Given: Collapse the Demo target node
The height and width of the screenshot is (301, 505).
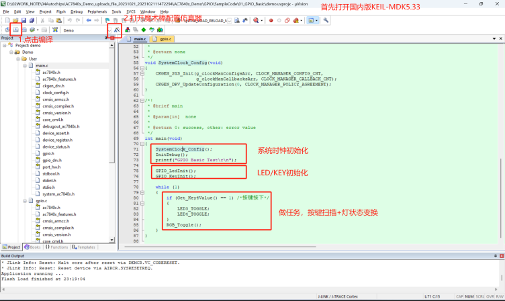Looking at the screenshot, I should click(x=11, y=52).
